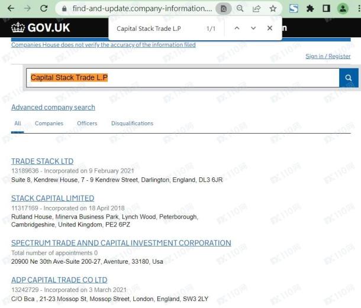The width and height of the screenshot is (361, 308).
Task: Open Sign in / Register link
Action: coord(328,56)
